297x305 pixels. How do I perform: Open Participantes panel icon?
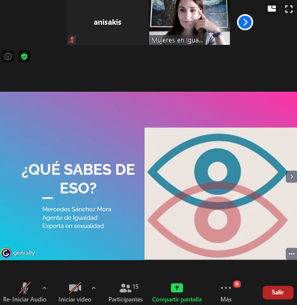coord(126,288)
